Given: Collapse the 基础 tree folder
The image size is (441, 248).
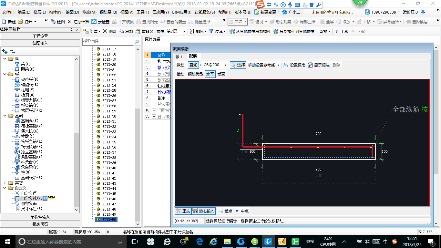Looking at the screenshot, I should pyautogui.click(x=5, y=116).
